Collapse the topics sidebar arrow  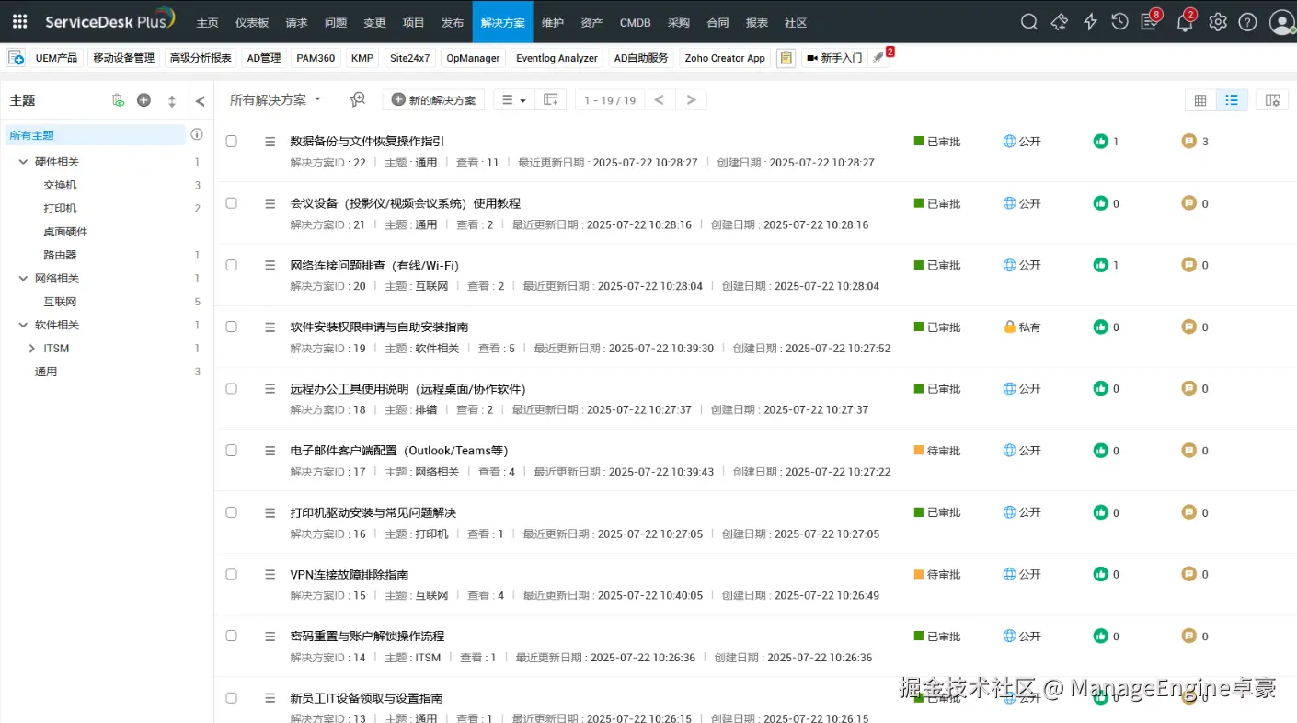(x=201, y=101)
